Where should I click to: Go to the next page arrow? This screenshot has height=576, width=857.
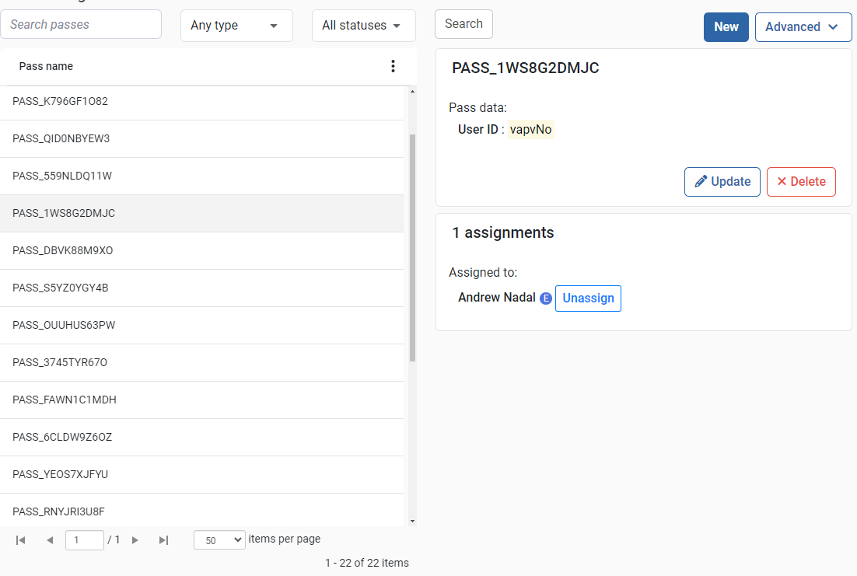[135, 540]
